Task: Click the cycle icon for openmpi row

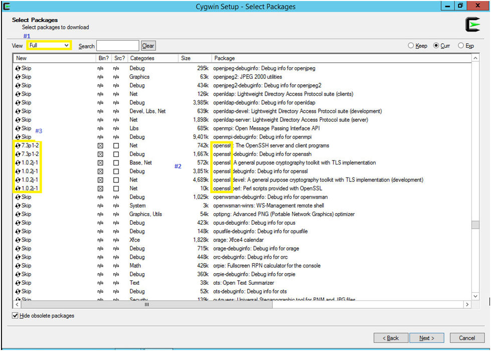Action: coord(18,128)
